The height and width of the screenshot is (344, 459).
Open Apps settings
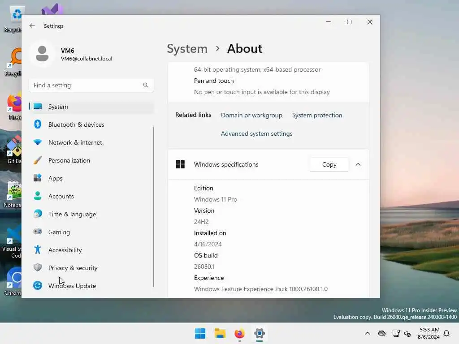click(x=91, y=178)
